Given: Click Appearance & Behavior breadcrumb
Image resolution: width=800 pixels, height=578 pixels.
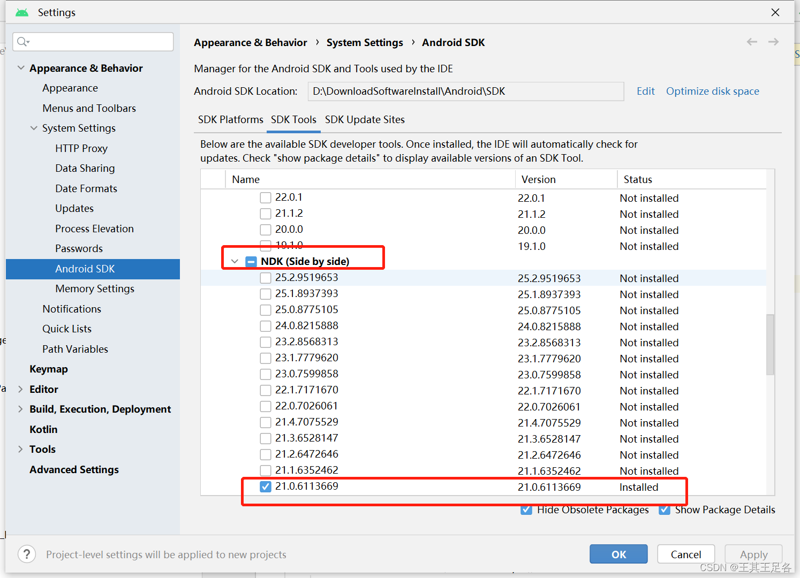Looking at the screenshot, I should 251,42.
